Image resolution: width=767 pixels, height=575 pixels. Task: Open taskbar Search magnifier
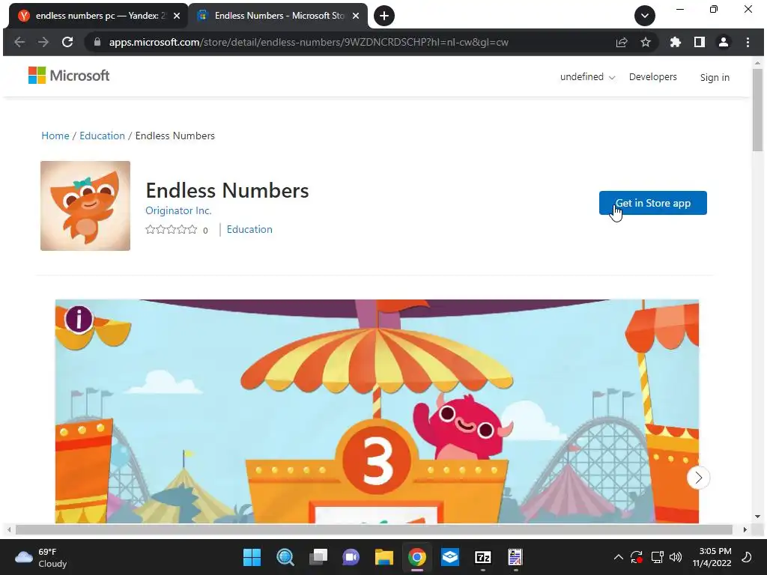[x=285, y=557]
